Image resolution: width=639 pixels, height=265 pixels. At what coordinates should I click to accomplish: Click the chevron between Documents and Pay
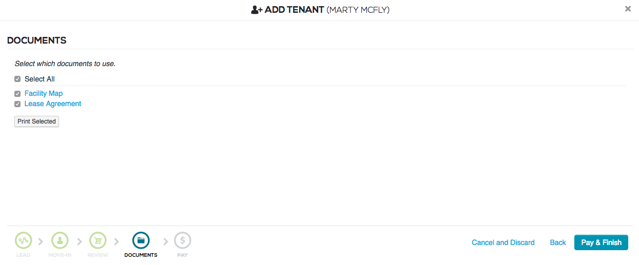click(165, 241)
